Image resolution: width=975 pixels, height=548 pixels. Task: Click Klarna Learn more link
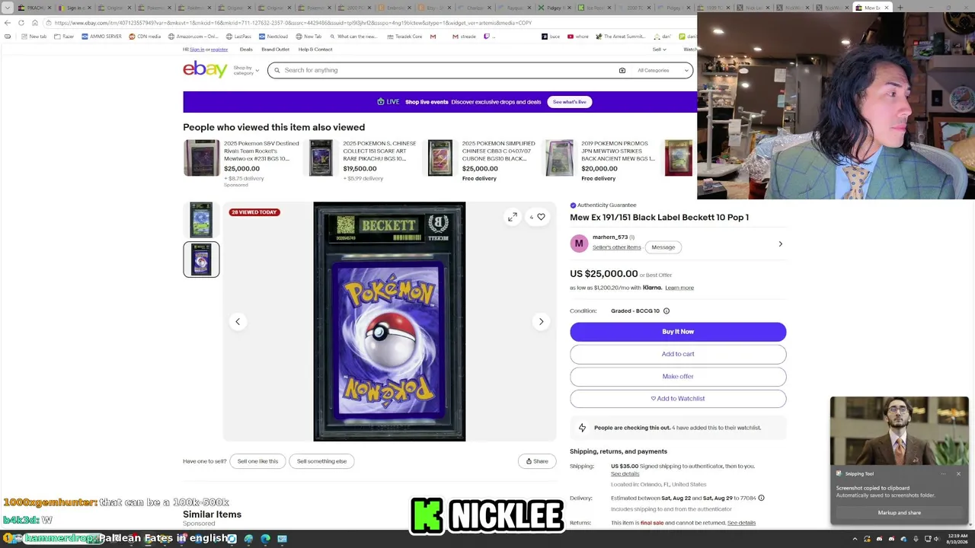679,288
